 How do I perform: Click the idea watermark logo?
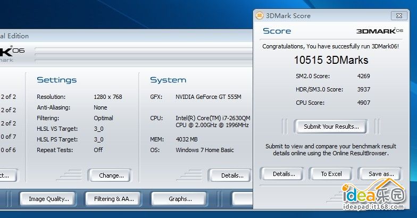(373, 194)
